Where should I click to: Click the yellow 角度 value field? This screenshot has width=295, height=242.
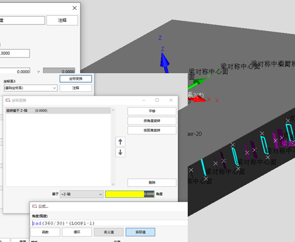[130, 194]
